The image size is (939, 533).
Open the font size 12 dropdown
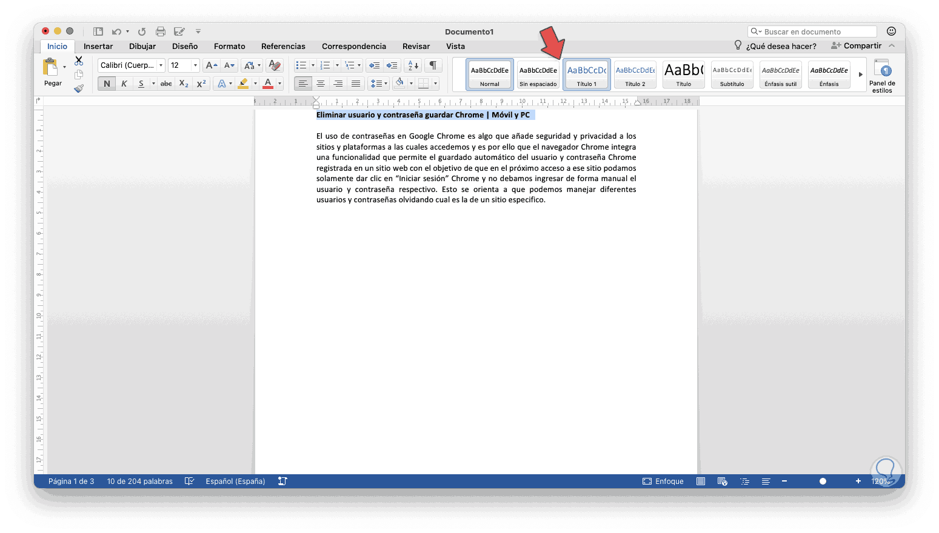[x=195, y=65]
